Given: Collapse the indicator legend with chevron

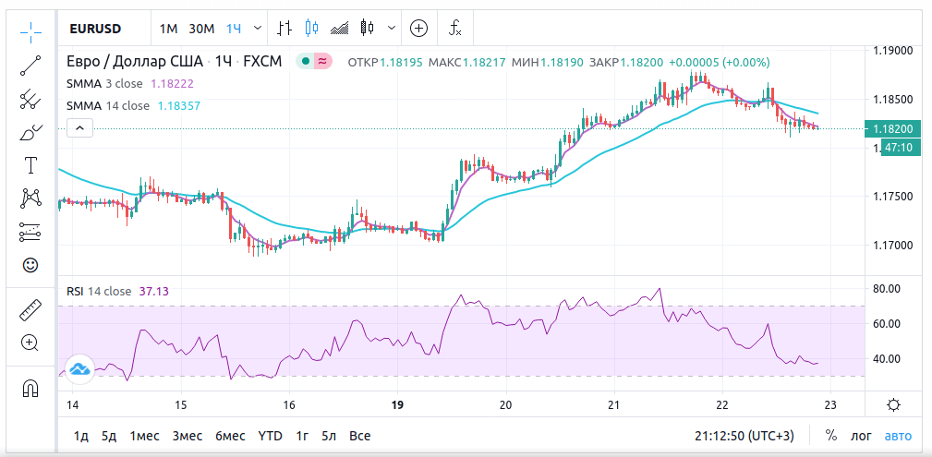Looking at the screenshot, I should [81, 128].
